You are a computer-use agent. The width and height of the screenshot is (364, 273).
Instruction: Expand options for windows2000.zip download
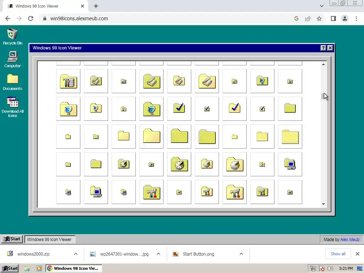tap(76, 254)
